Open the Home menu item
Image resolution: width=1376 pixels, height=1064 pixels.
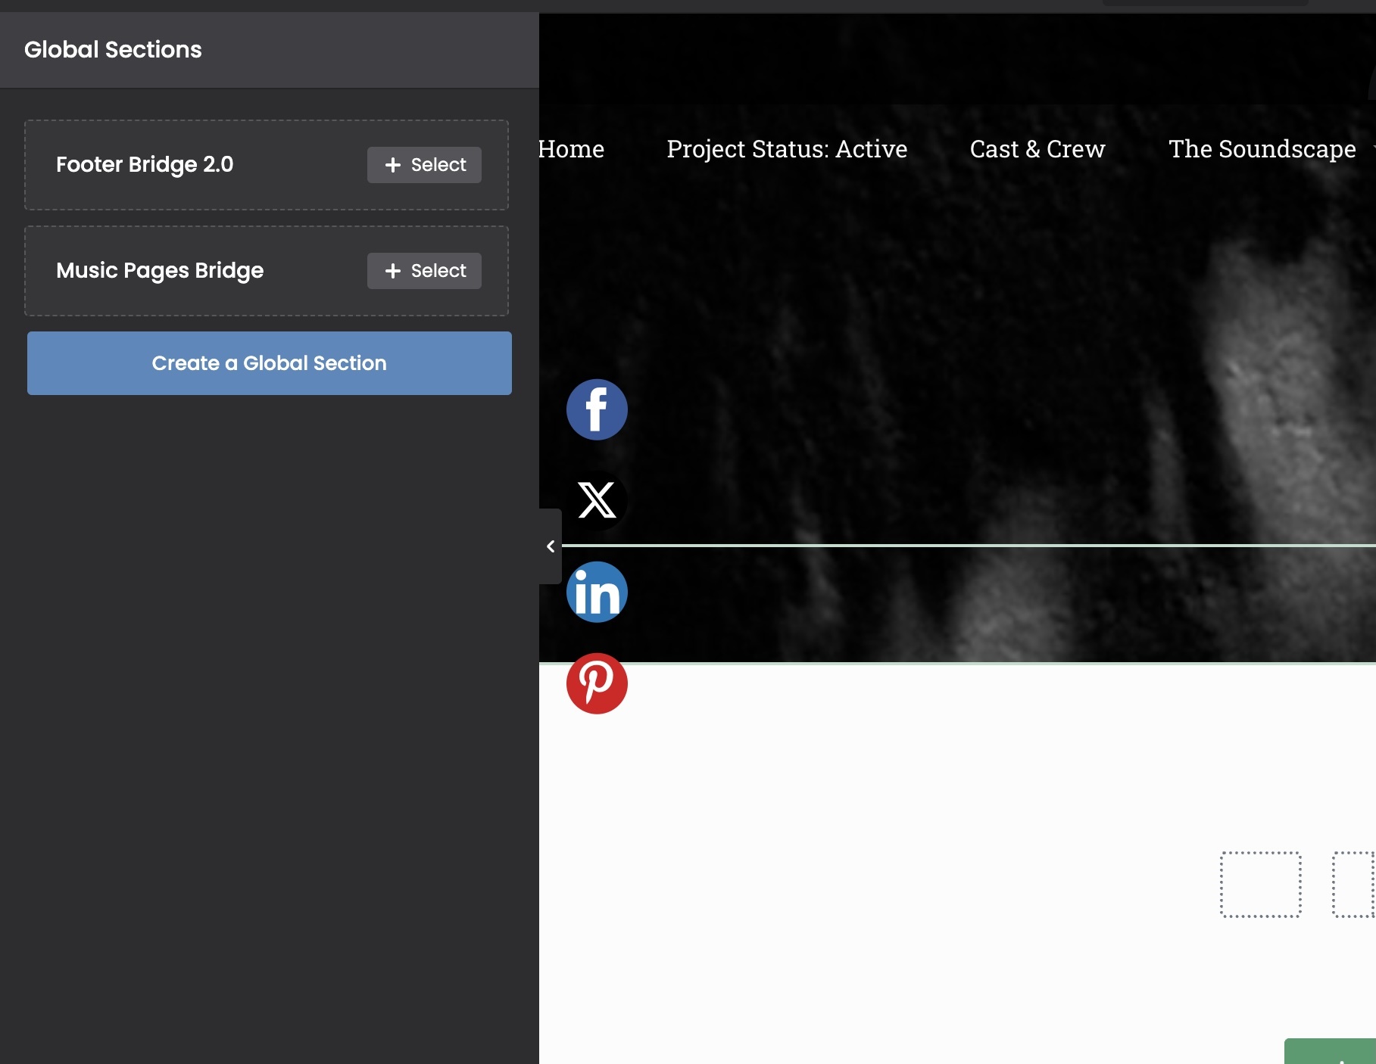pyautogui.click(x=572, y=149)
